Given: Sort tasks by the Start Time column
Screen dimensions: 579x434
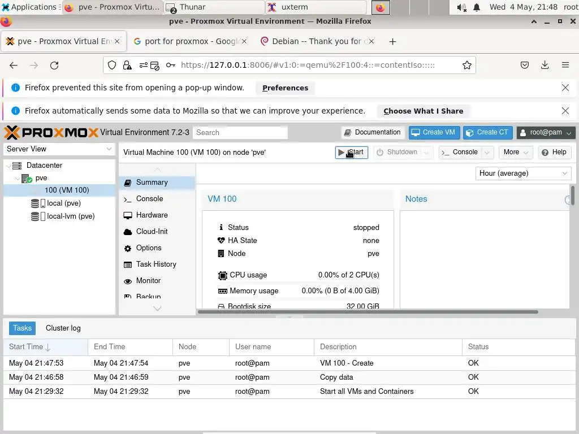Looking at the screenshot, I should coord(45,347).
